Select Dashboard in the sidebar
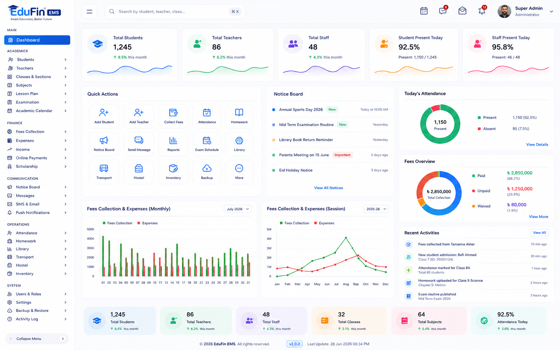This screenshot has width=560, height=350. point(37,40)
